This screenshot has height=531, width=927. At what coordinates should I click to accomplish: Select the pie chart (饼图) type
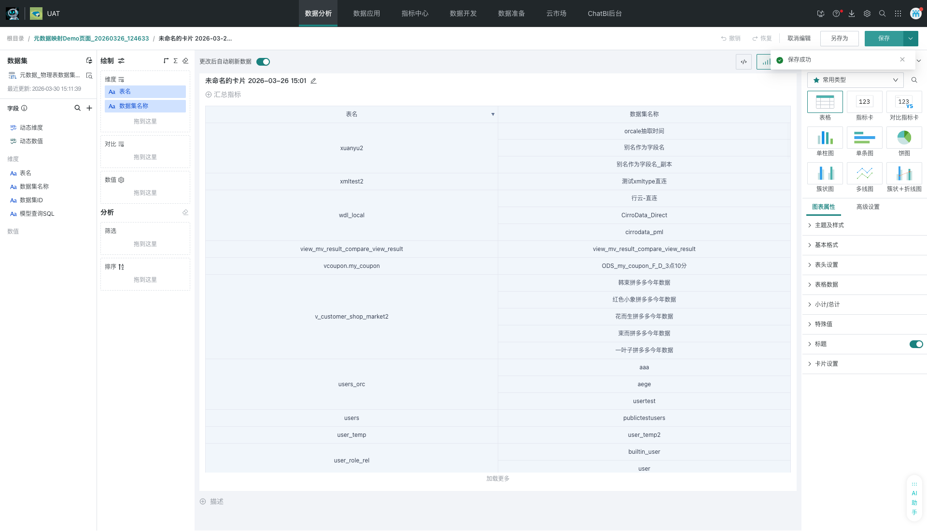click(904, 138)
